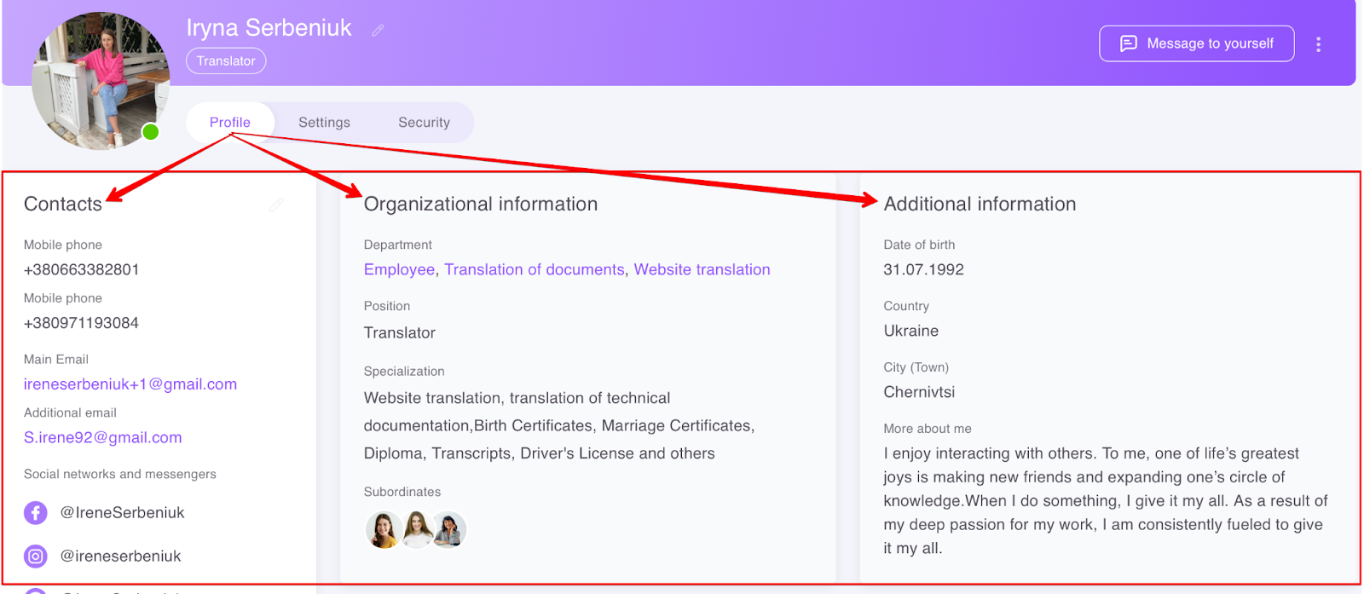Screen dimensions: 1364x594
Task: Open the Security tab
Action: [424, 123]
